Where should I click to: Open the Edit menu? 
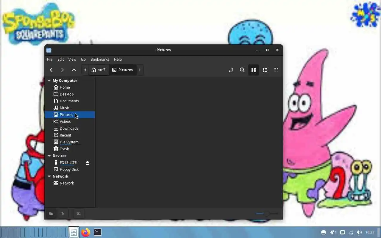point(60,59)
